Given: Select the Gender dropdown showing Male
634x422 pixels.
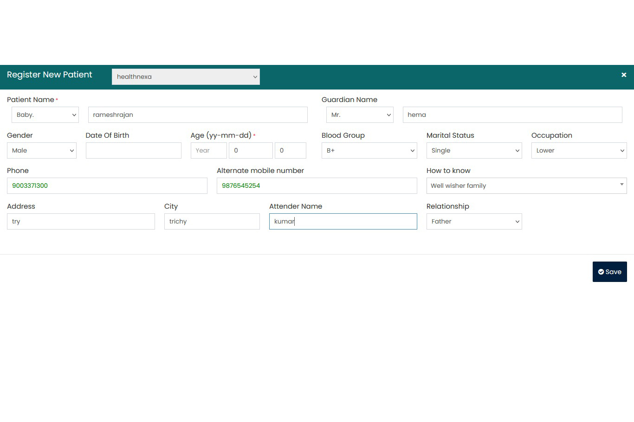Looking at the screenshot, I should coord(42,151).
